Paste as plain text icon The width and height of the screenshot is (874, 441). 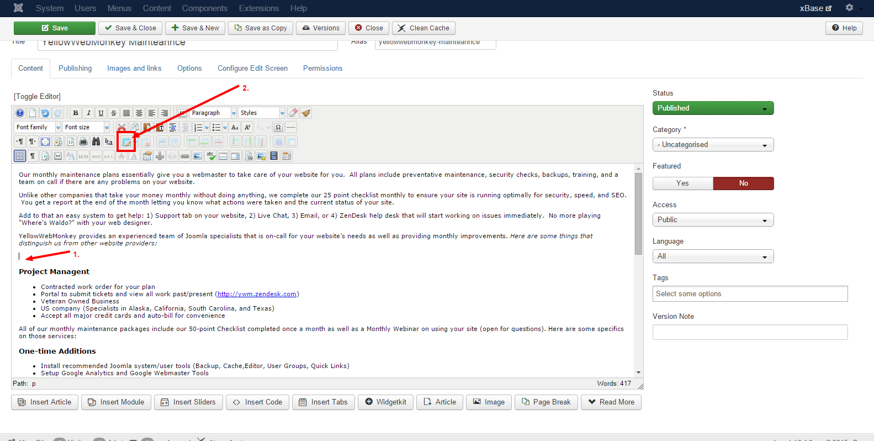160,127
